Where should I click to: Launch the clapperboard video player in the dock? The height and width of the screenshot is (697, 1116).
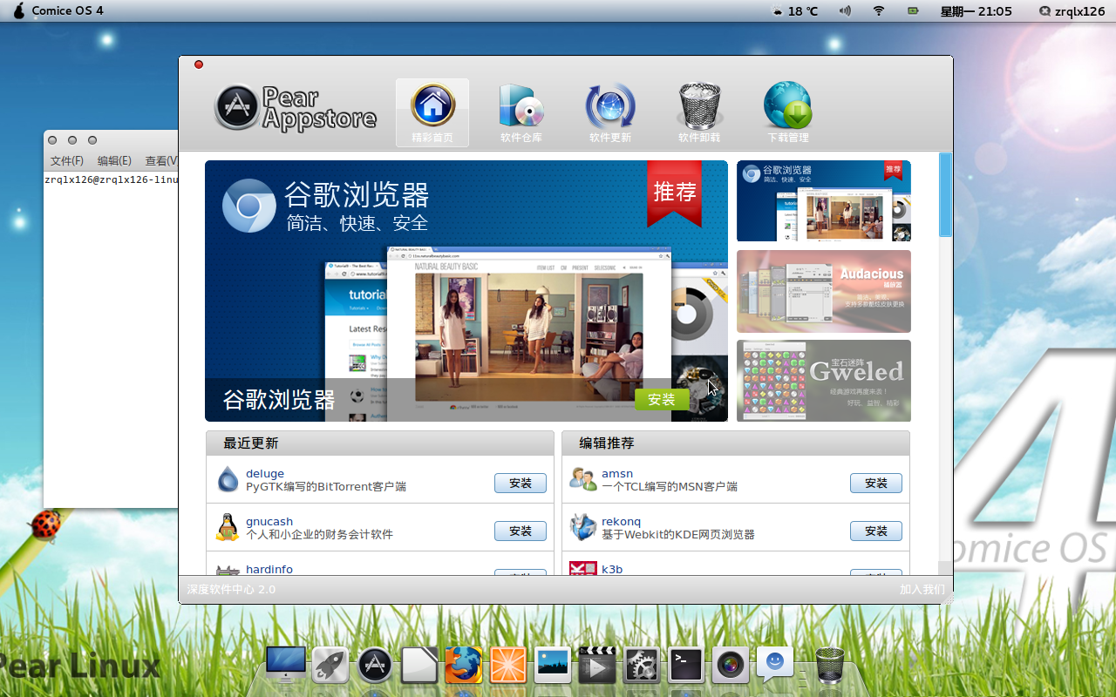click(597, 666)
